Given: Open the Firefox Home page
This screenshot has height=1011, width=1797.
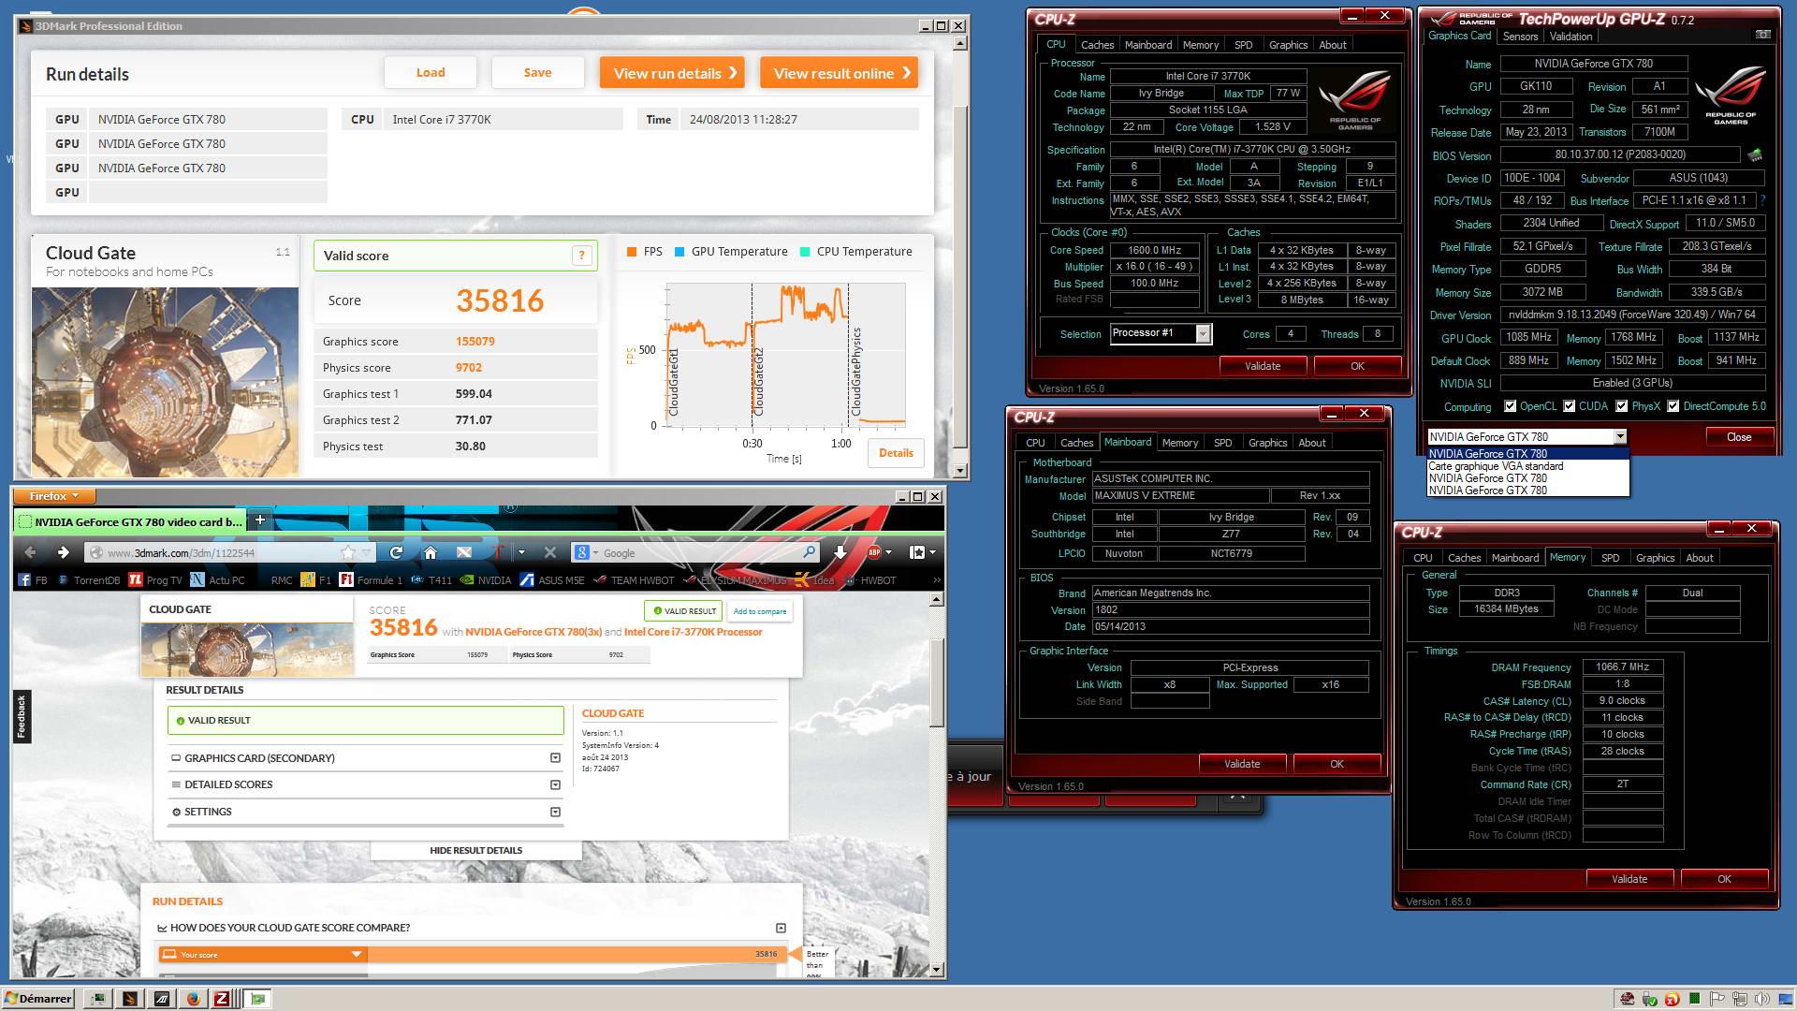Looking at the screenshot, I should (431, 552).
